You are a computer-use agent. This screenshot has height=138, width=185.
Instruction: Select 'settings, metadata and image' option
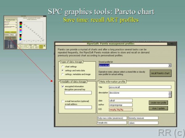(63, 74)
